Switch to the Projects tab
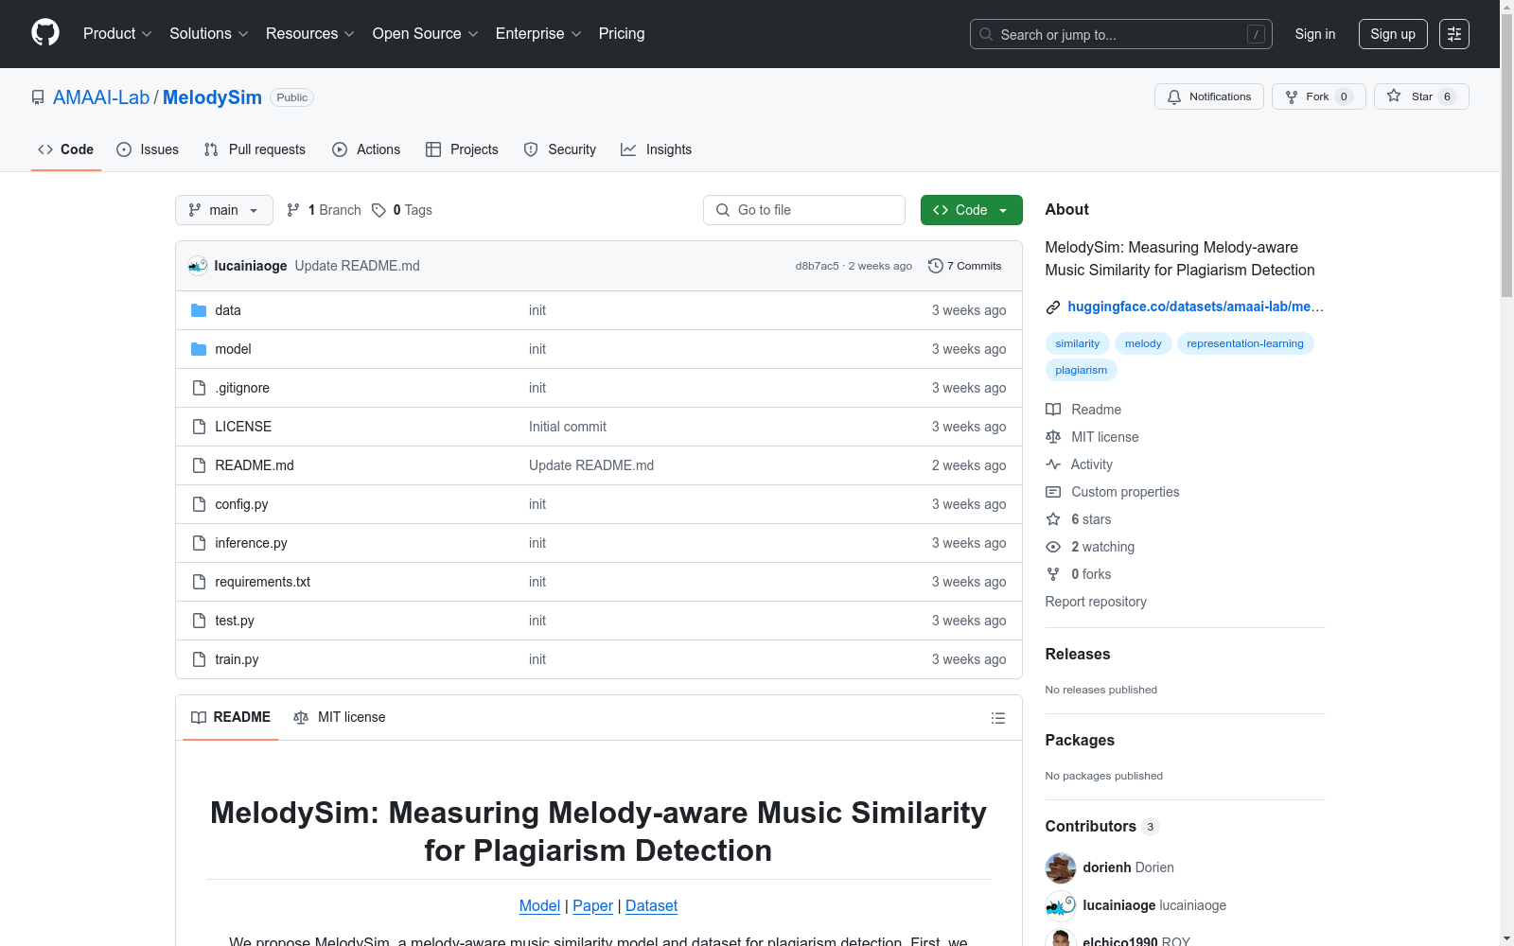Viewport: 1514px width, 946px height. pyautogui.click(x=462, y=149)
